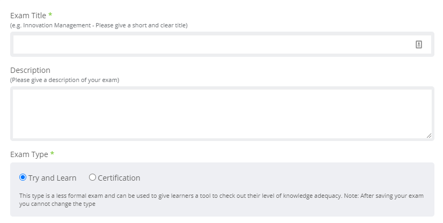Click the gray border around the Exam Title field

pos(222,33)
